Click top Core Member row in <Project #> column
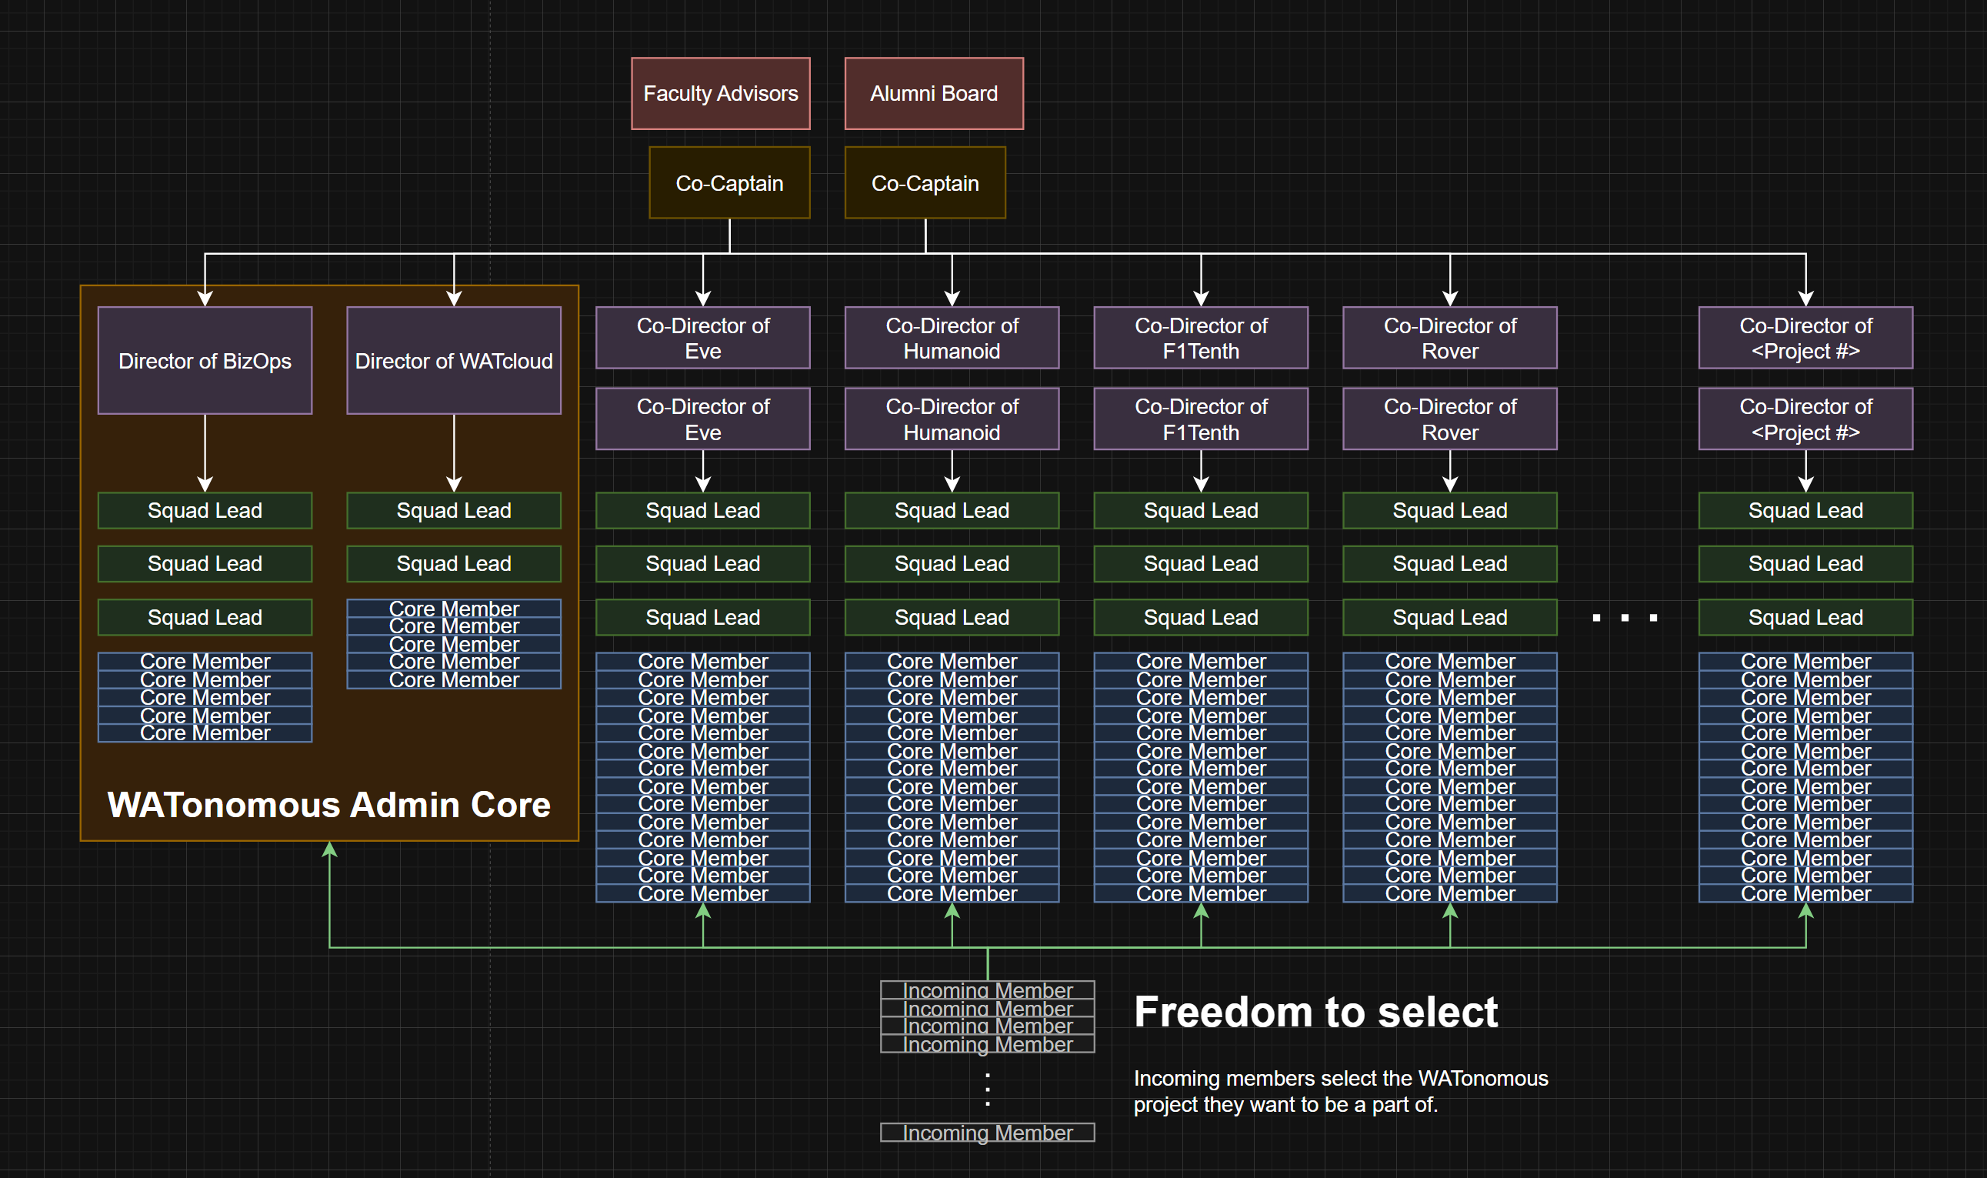The width and height of the screenshot is (1987, 1178). tap(1806, 662)
